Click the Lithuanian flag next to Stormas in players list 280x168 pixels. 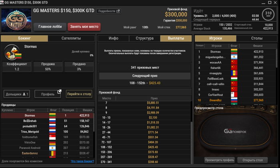click(234, 52)
